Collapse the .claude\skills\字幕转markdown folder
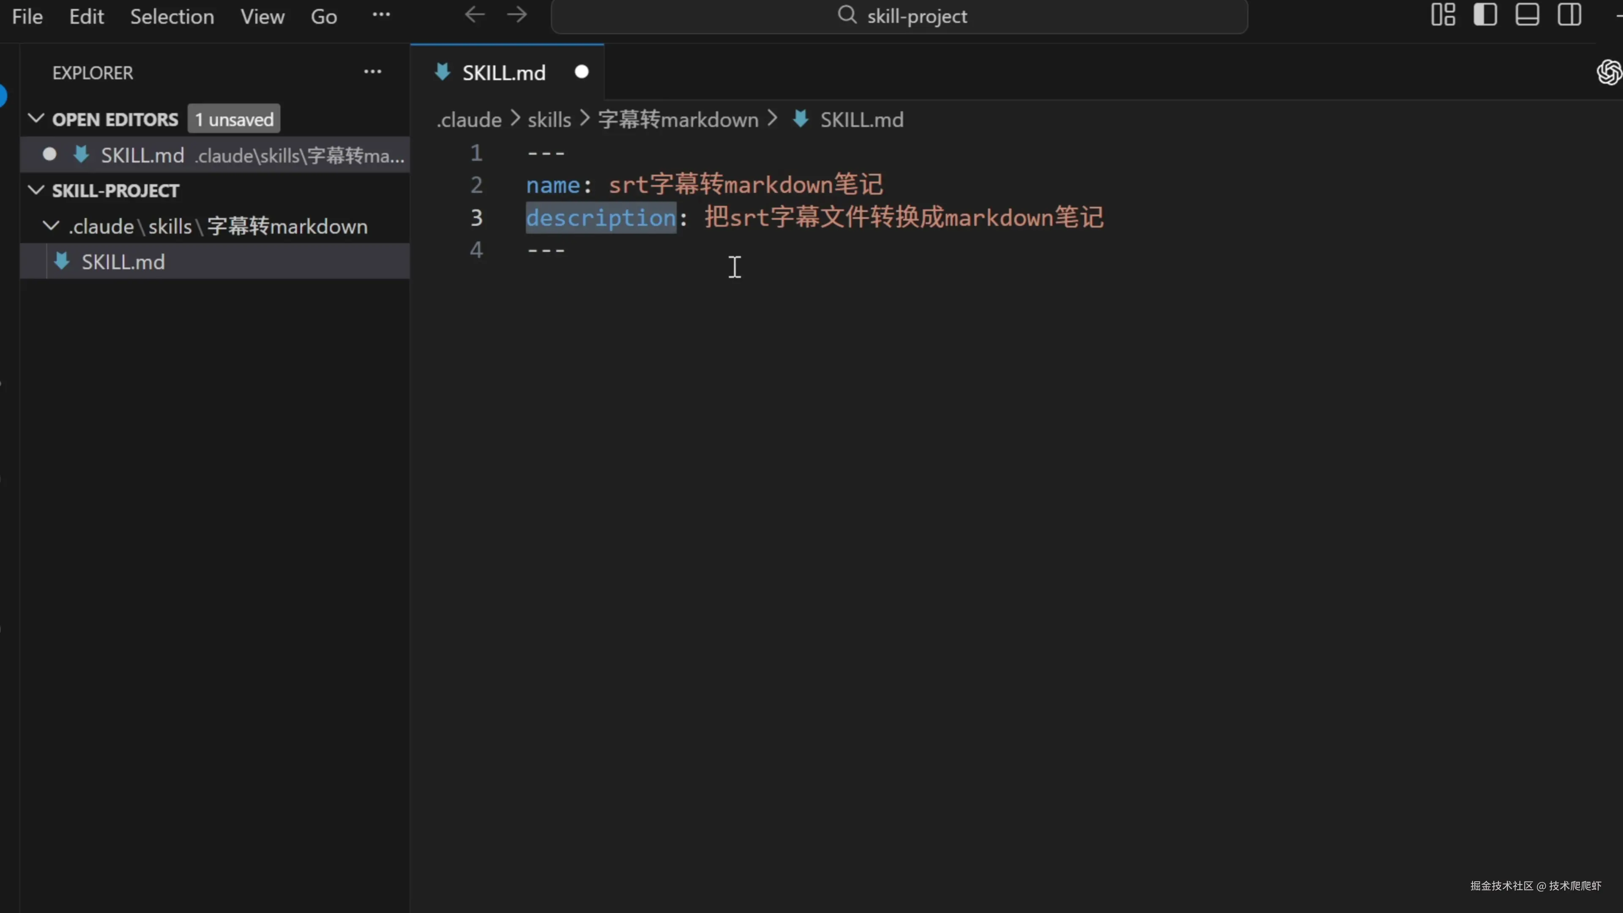Viewport: 1623px width, 913px height. [51, 226]
